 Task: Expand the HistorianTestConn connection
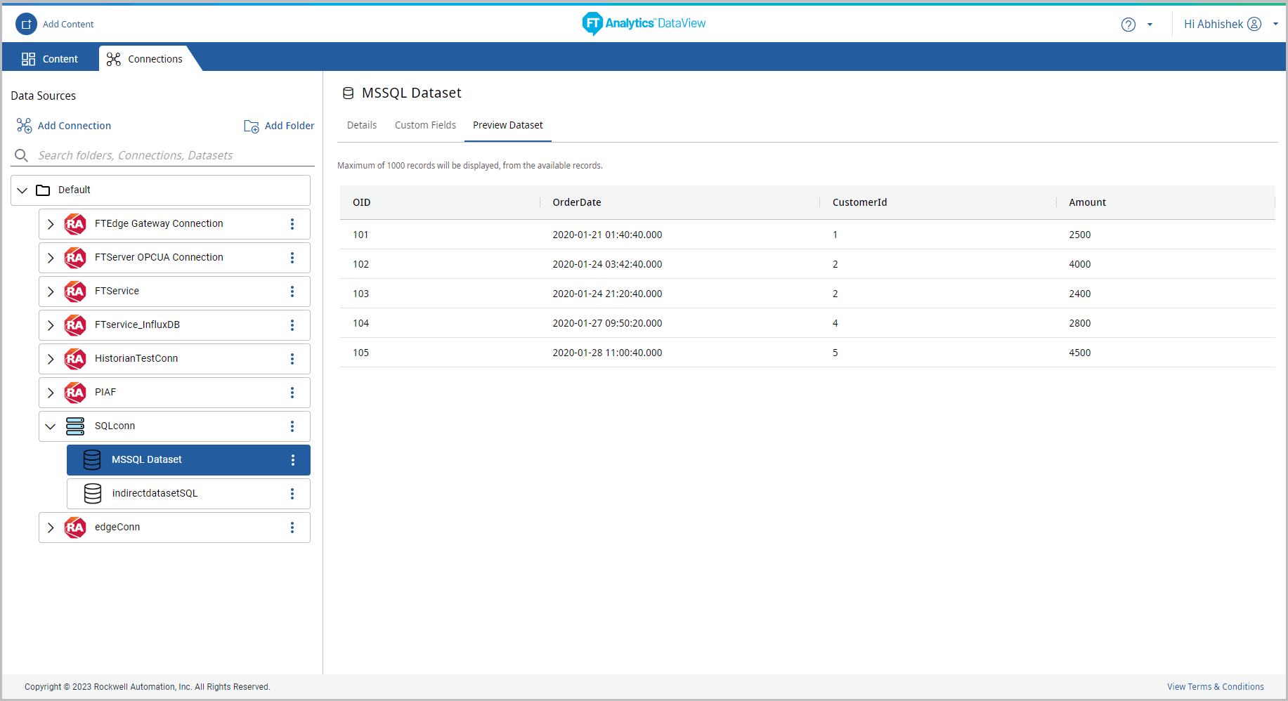coord(51,359)
